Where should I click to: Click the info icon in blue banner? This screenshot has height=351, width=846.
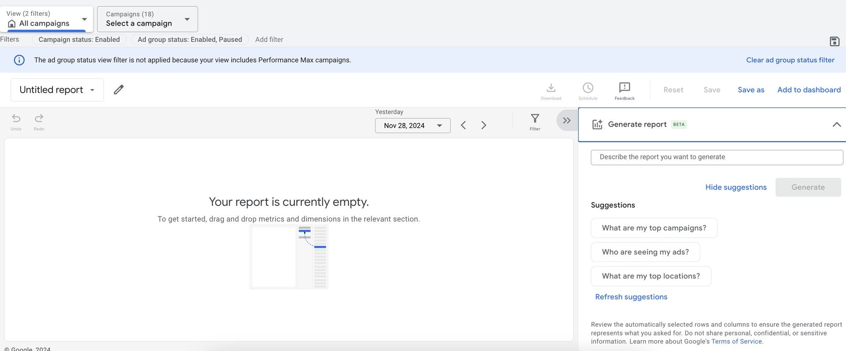(x=19, y=60)
